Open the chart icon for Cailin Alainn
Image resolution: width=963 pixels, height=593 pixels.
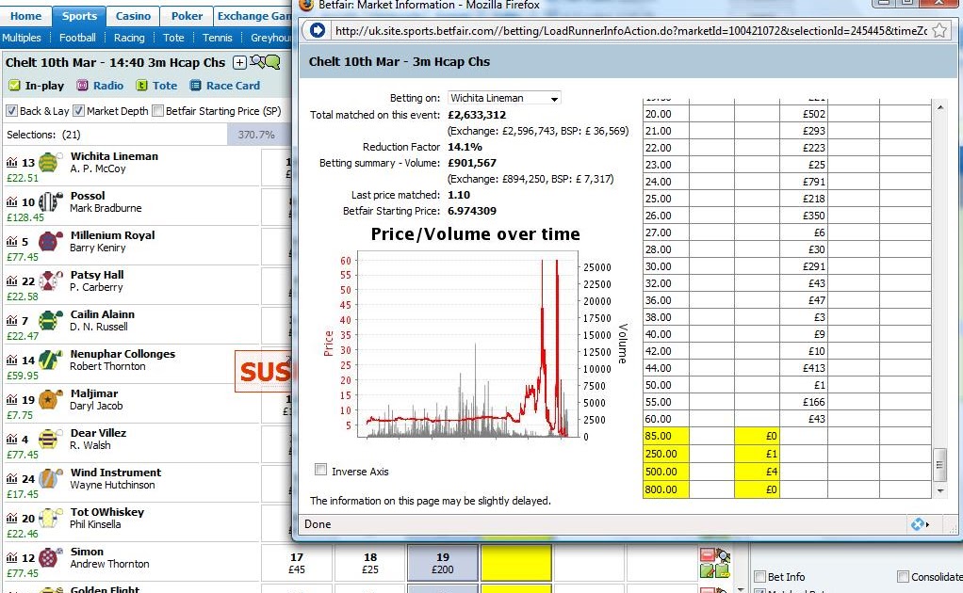(x=11, y=320)
